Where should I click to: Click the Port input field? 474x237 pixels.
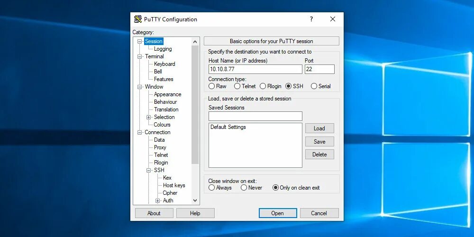[319, 69]
